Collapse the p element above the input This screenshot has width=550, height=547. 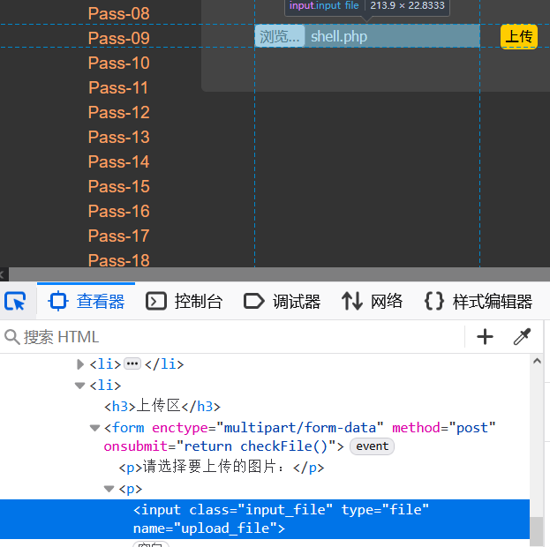[109, 489]
